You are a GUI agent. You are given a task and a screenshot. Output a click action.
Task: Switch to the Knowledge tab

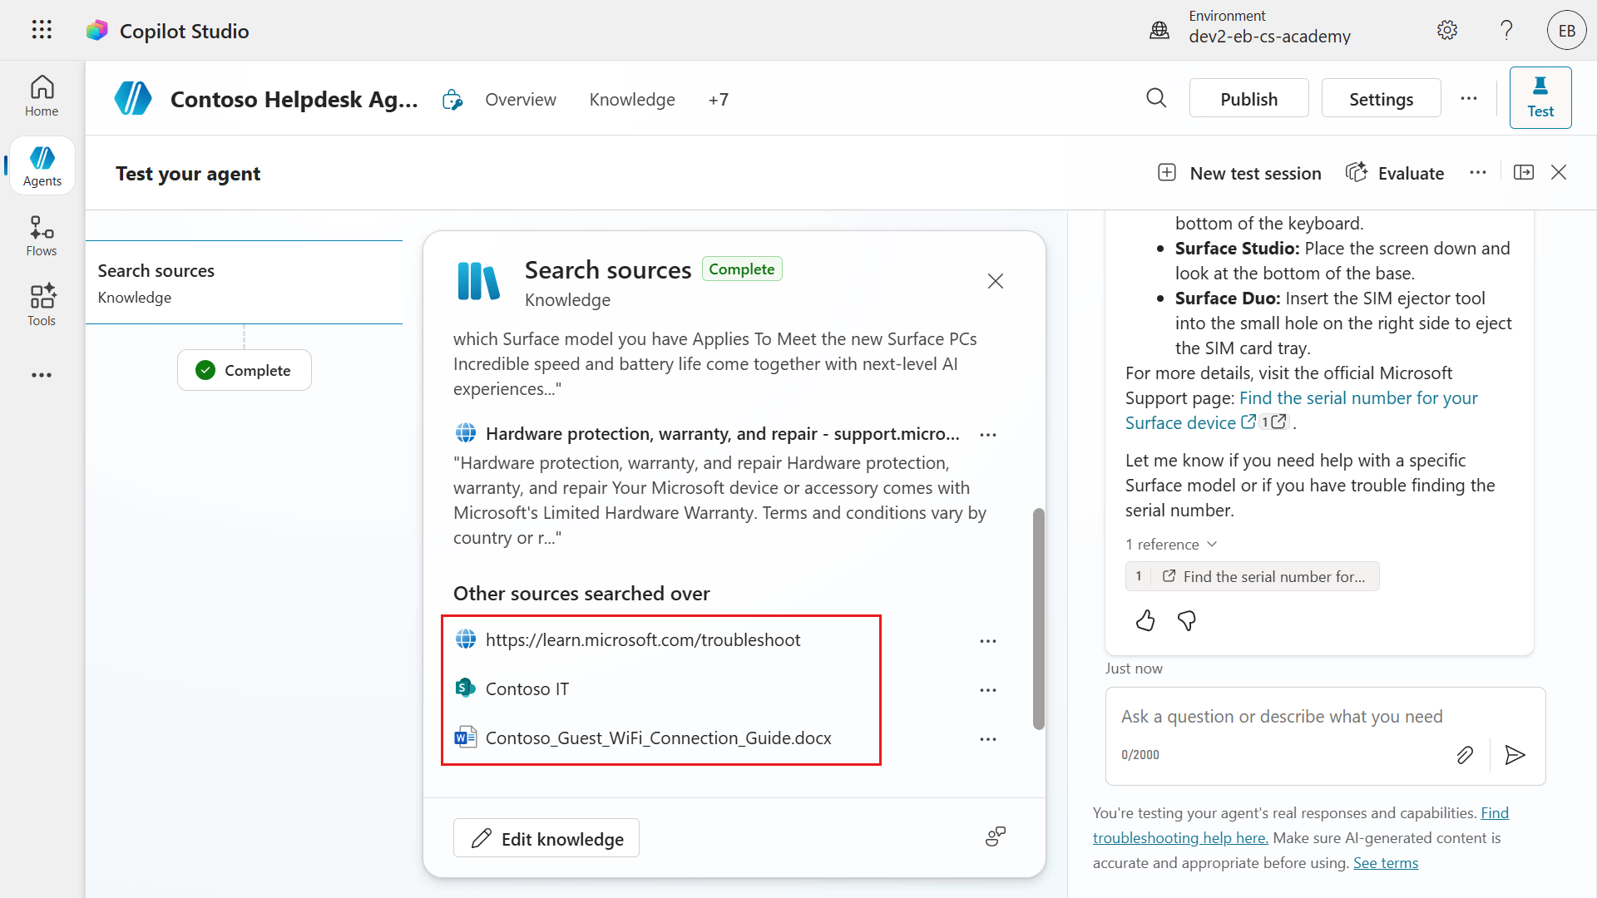(631, 99)
